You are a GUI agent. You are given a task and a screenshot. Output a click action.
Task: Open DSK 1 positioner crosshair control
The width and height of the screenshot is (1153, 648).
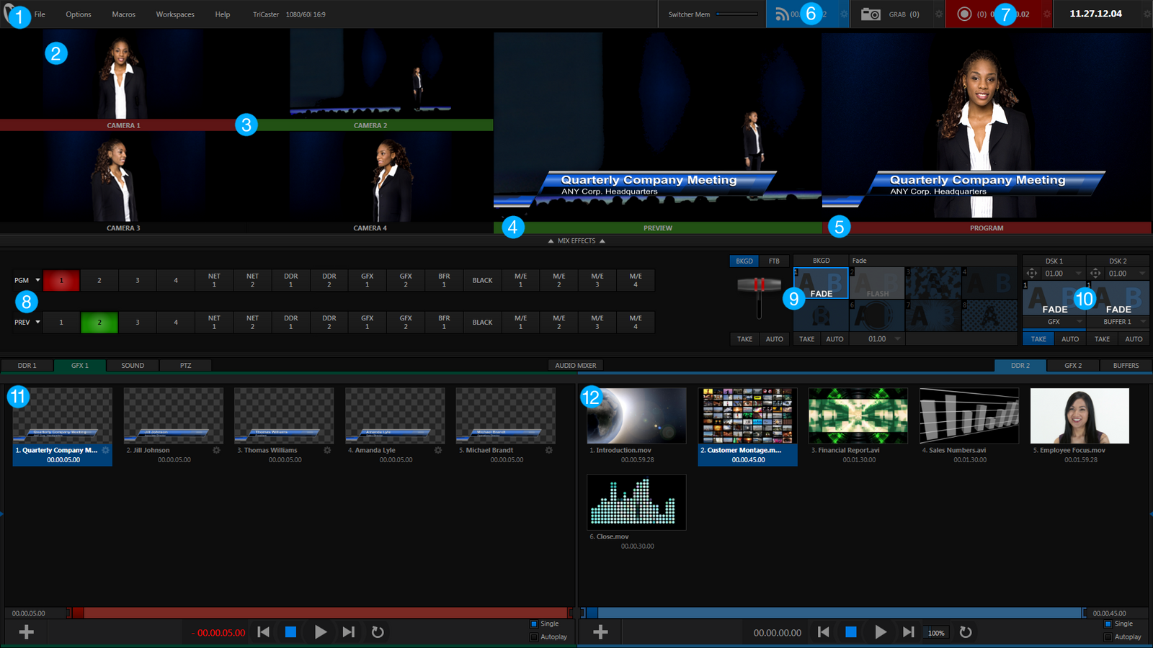(x=1032, y=273)
